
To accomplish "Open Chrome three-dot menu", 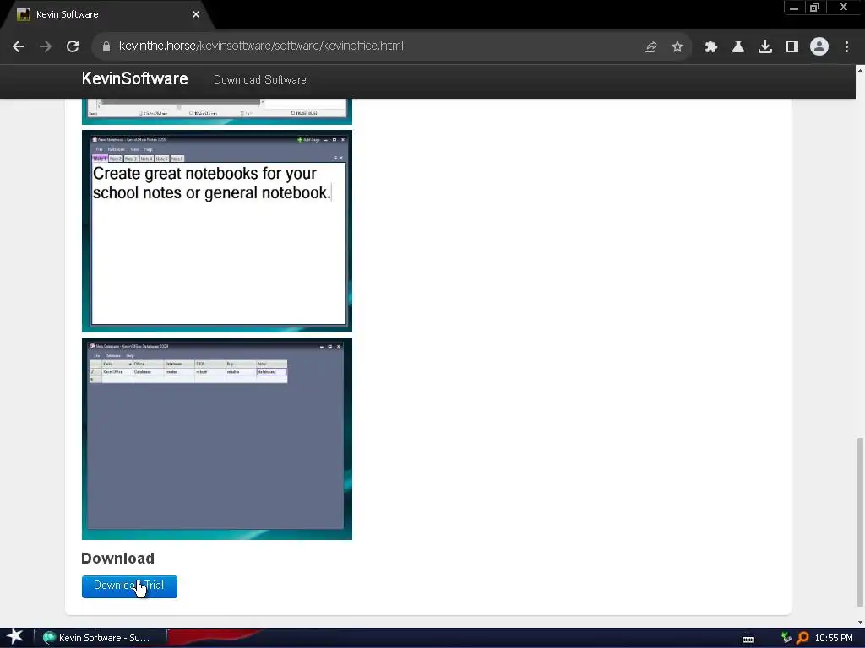I will [x=846, y=47].
